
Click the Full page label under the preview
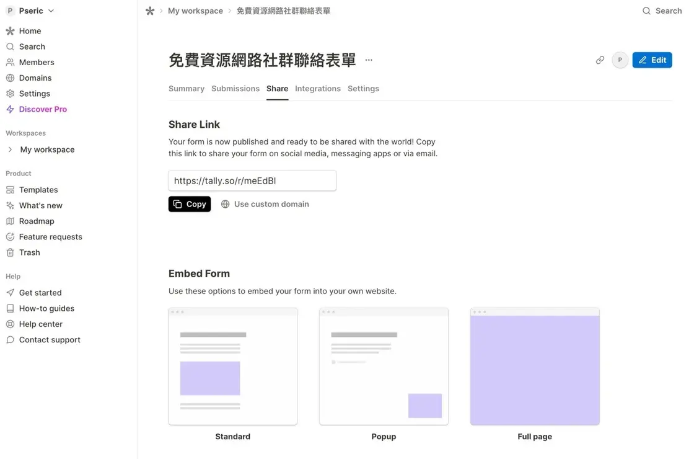(535, 437)
